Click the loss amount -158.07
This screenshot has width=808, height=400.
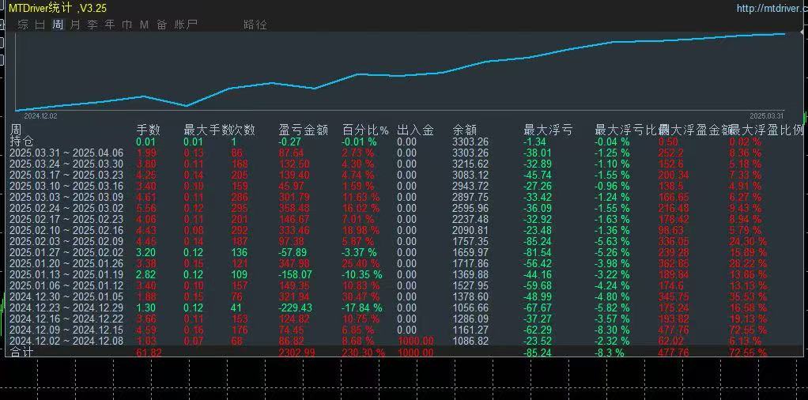coord(295,275)
